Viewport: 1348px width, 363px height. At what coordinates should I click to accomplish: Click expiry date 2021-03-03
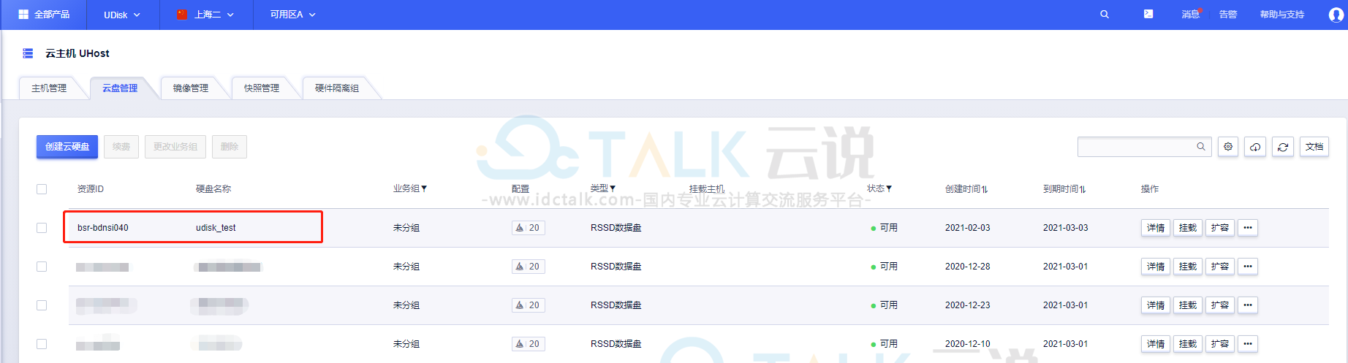point(1065,228)
